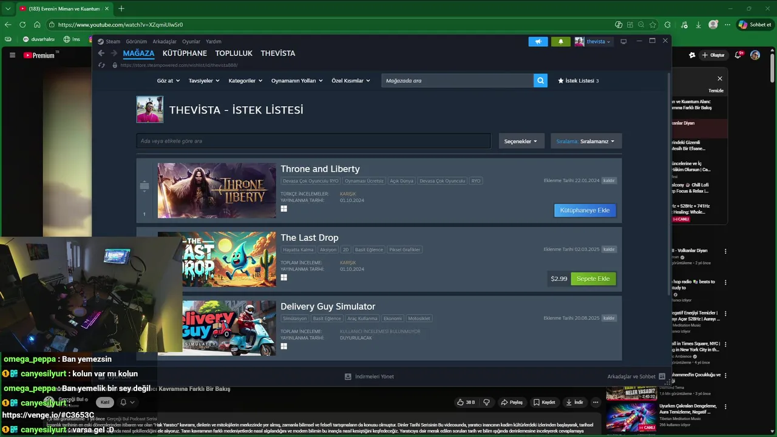Click the store search magnifier button
Screen dimensions: 777x437
pyautogui.click(x=540, y=80)
